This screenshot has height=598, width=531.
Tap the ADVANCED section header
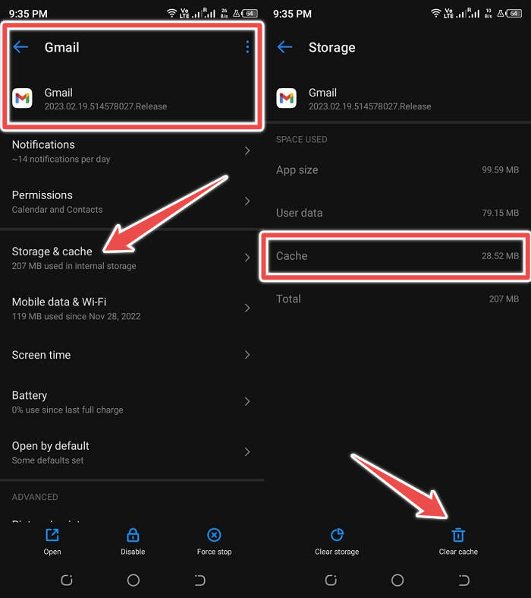35,497
